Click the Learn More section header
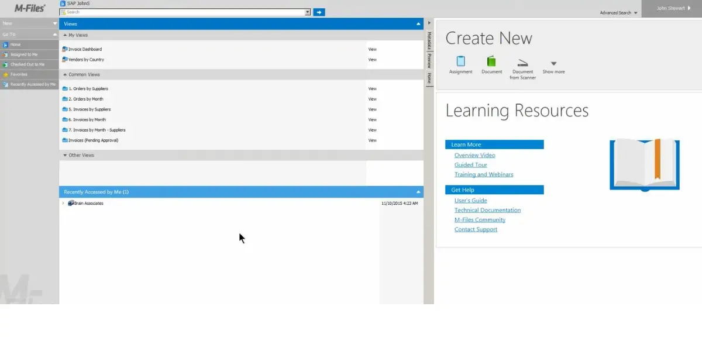Viewport: 702px width, 351px height. [x=494, y=144]
